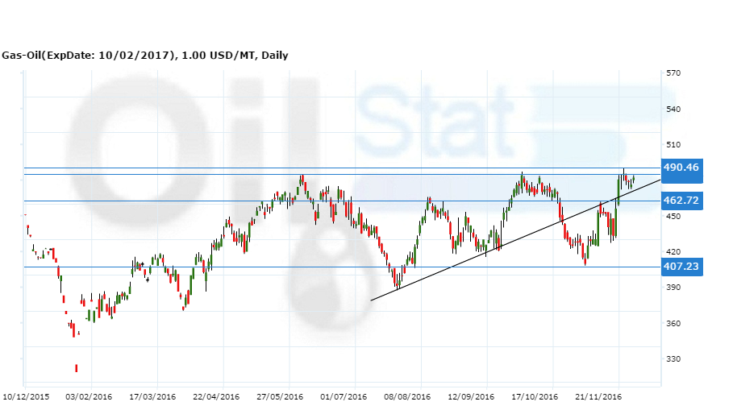
Task: Click the 360 price axis tick label
Action: click(674, 324)
